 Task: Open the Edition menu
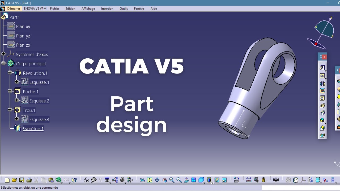tap(70, 8)
